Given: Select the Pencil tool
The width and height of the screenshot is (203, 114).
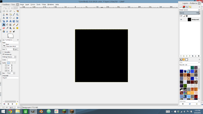Looking at the screenshot, I should (14, 25).
